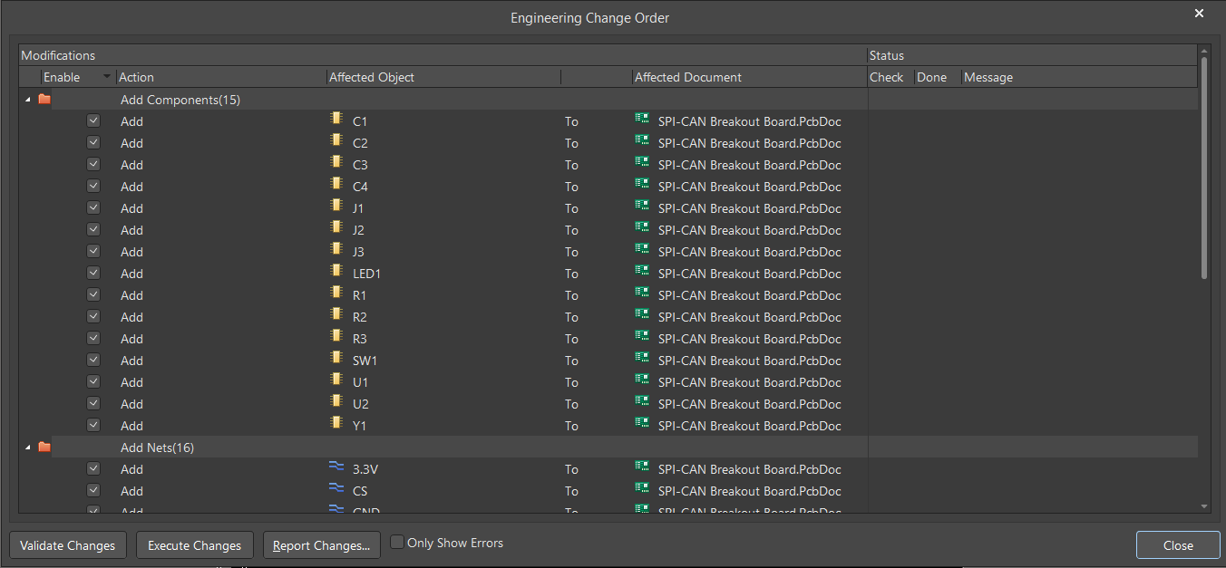1226x568 pixels.
Task: Click the 3.3V net icon
Action: point(336,467)
